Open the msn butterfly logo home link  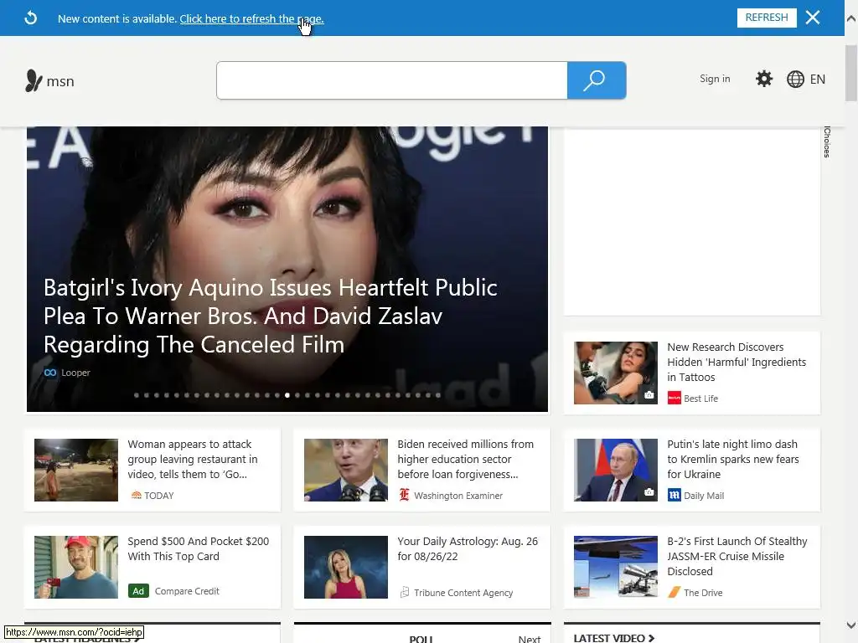[x=49, y=81]
